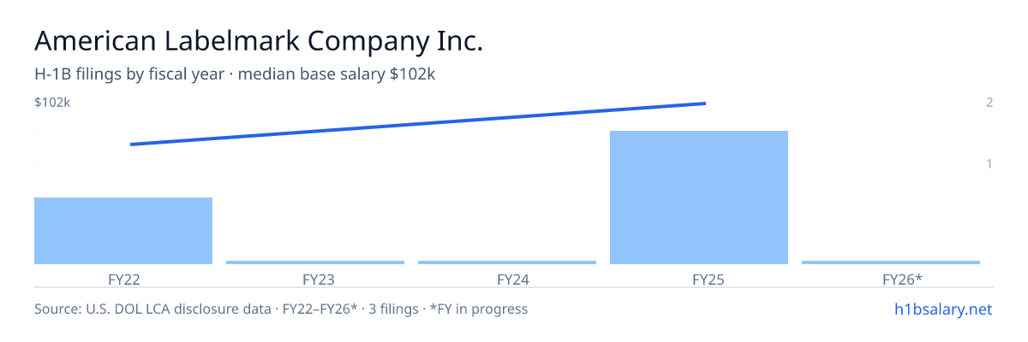Click the blue median salary trend line
The width and height of the screenshot is (1028, 342).
tap(418, 124)
